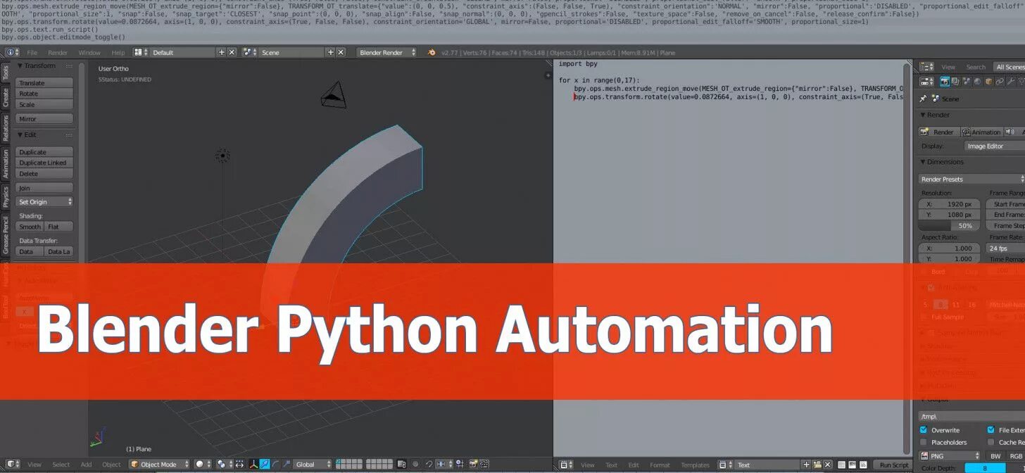This screenshot has width=1025, height=473.
Task: Open the PNG file format dropdown
Action: point(949,456)
